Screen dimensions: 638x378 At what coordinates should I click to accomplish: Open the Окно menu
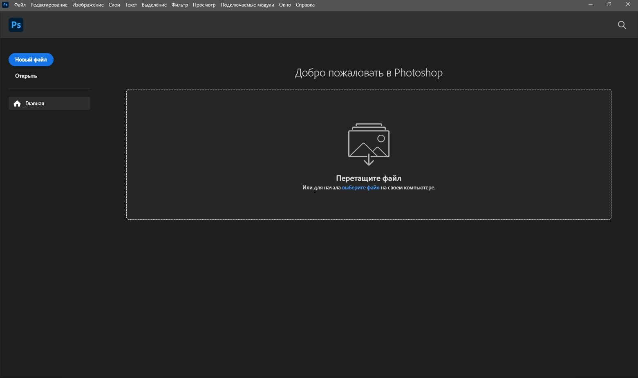[285, 5]
